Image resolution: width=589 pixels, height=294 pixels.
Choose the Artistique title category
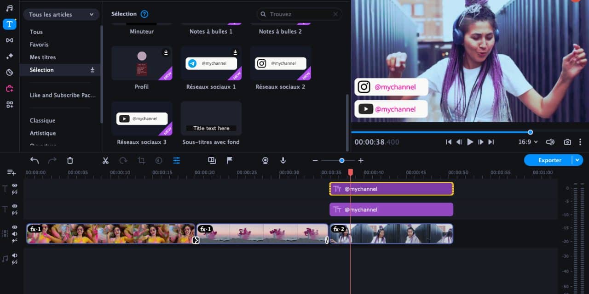43,133
